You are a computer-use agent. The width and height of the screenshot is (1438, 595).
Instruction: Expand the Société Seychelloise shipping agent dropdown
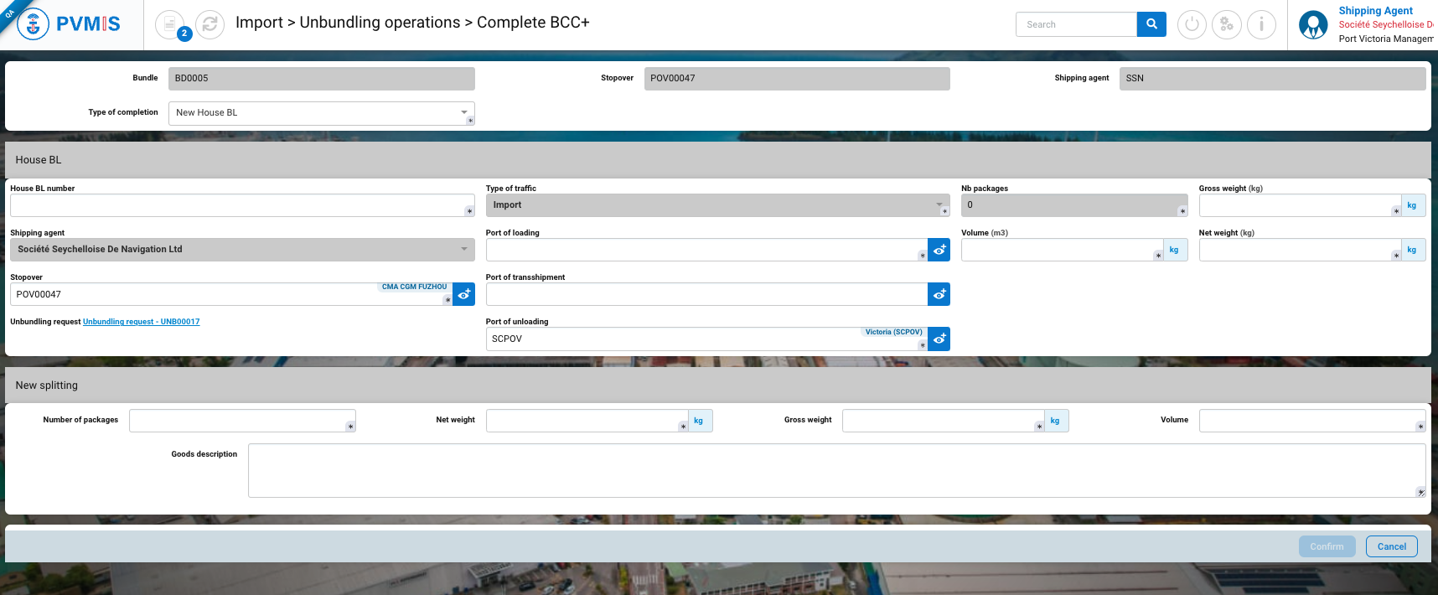pyautogui.click(x=464, y=249)
